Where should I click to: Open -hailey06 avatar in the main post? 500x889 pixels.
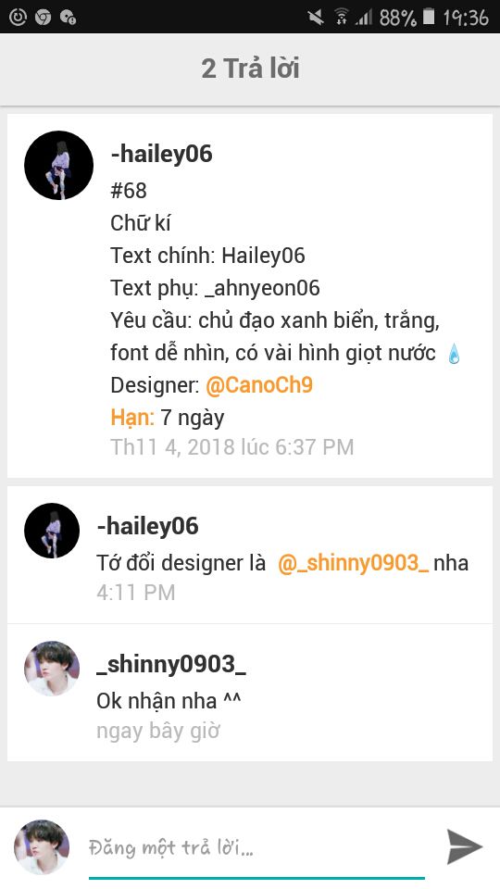[59, 165]
